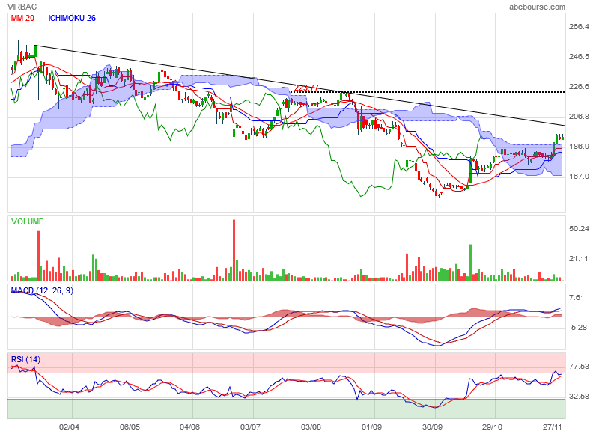
Task: Click the tall red volume bar left of 02/04
Action: (39, 256)
